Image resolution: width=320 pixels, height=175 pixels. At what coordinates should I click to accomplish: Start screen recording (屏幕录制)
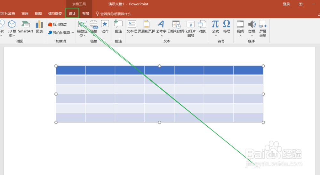tap(263, 28)
